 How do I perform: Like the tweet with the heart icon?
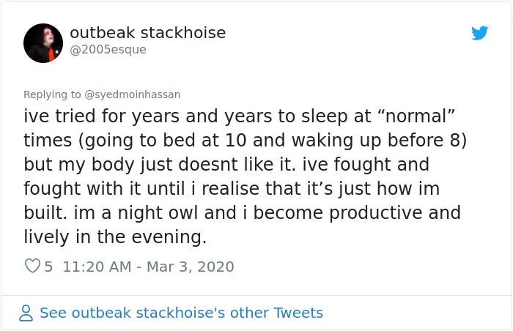pyautogui.click(x=32, y=266)
